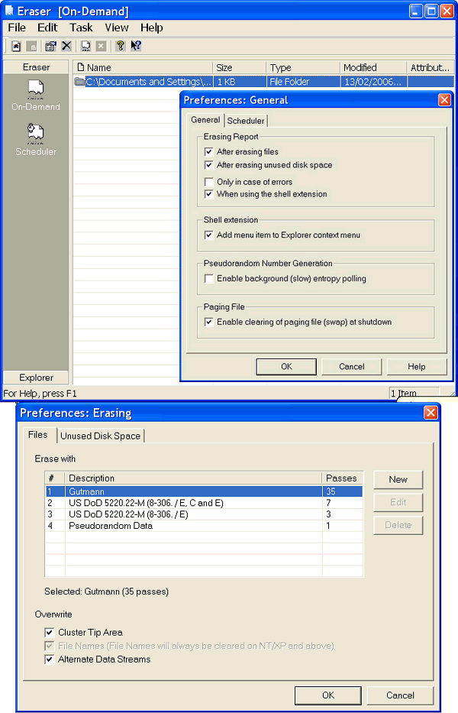Click folder icon of C:\Documents and Settings row

tap(79, 82)
